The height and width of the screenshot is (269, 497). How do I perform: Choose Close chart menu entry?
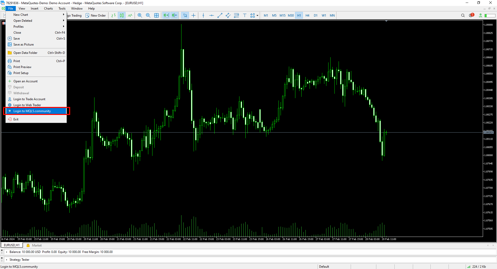click(x=36, y=33)
